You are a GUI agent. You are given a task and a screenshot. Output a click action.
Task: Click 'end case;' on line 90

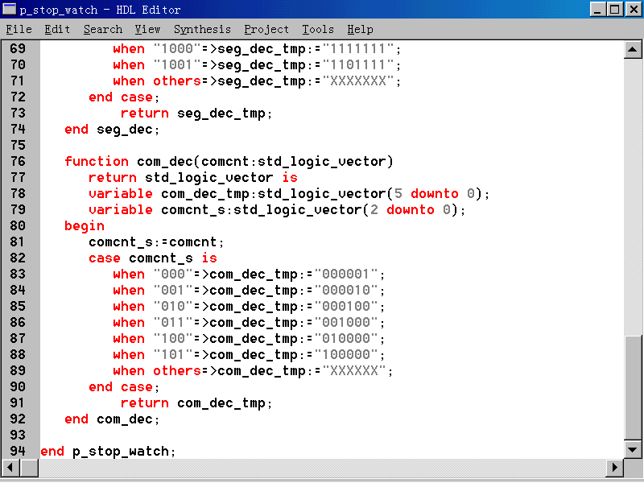tap(124, 387)
